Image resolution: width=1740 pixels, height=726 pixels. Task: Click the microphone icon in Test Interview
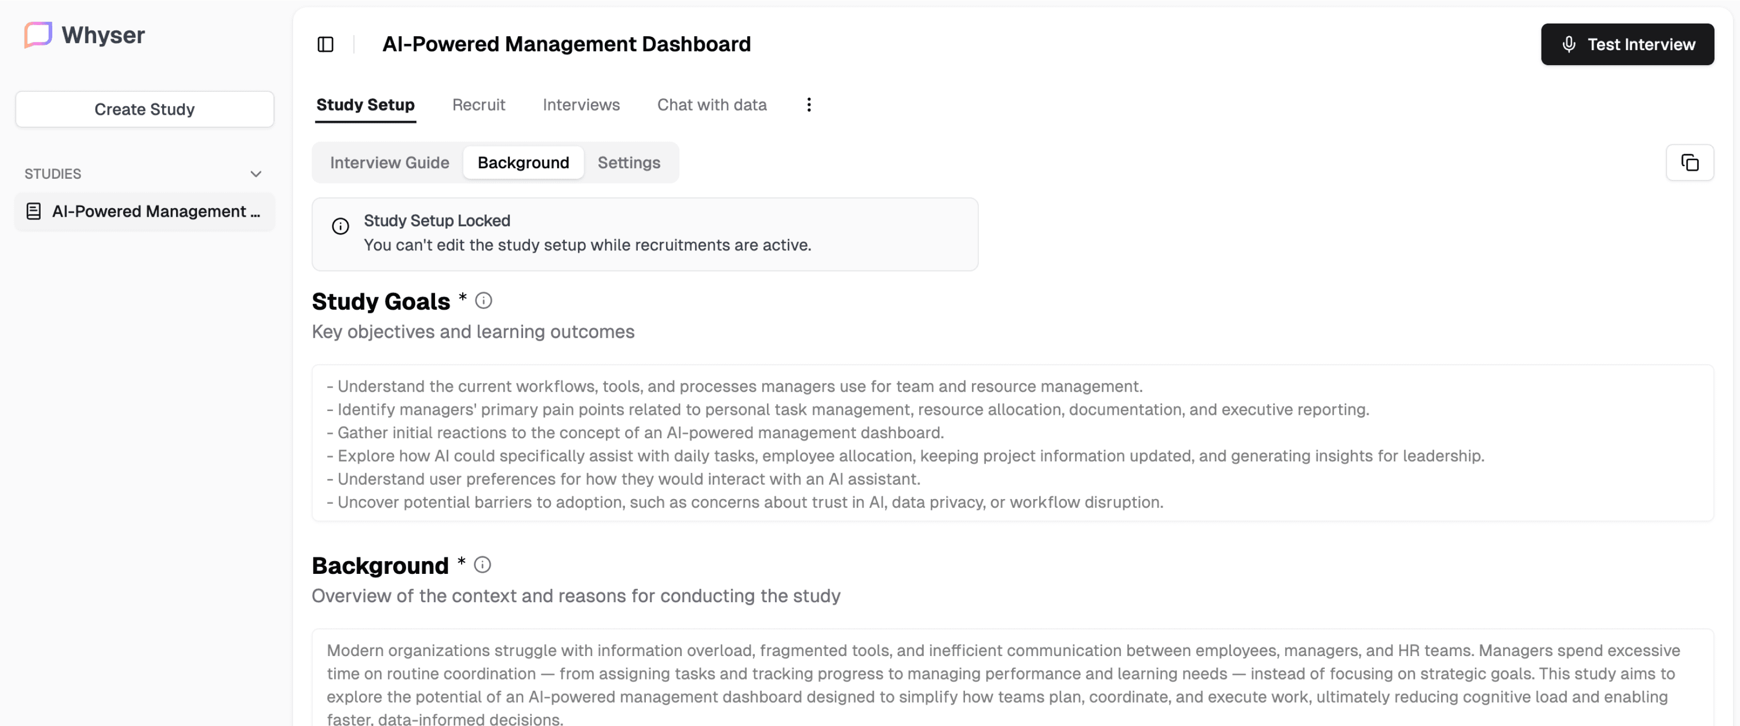point(1569,44)
